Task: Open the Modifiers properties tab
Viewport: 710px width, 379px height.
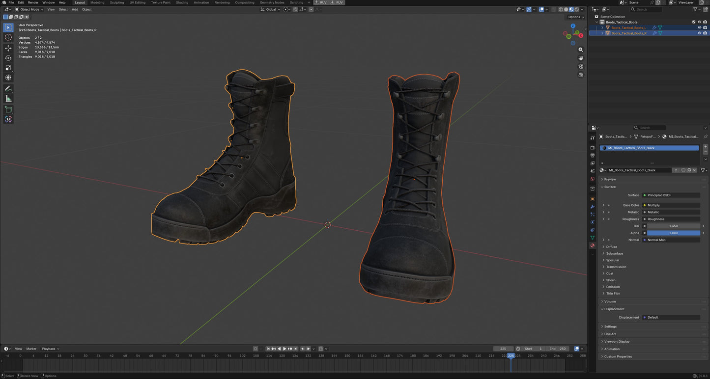Action: pyautogui.click(x=592, y=207)
